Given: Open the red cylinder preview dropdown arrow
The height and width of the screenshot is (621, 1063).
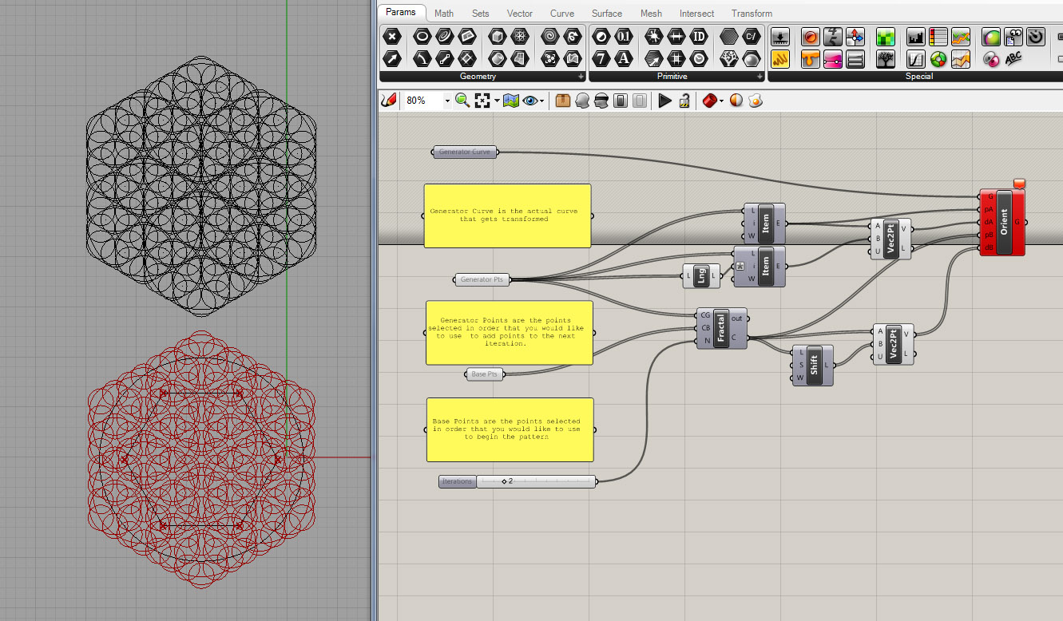Looking at the screenshot, I should (722, 101).
